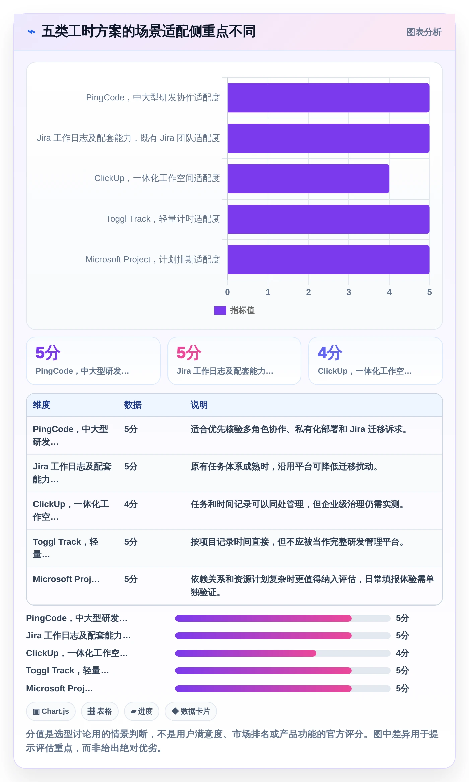Click the 说明 column header
This screenshot has width=469, height=782.
tap(199, 405)
